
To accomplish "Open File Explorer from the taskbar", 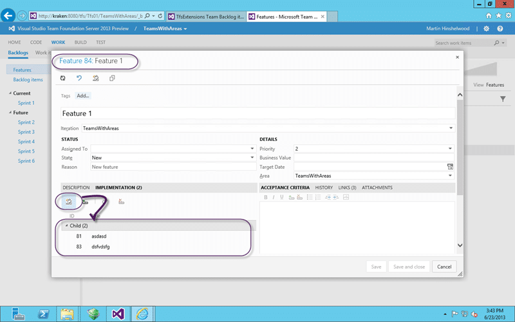I will click(x=68, y=314).
